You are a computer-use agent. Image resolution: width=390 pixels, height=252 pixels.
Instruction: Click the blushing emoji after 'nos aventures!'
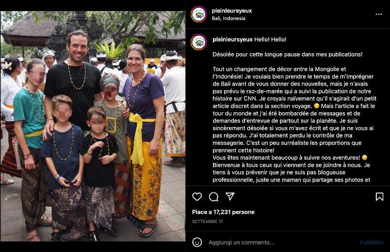point(365,158)
